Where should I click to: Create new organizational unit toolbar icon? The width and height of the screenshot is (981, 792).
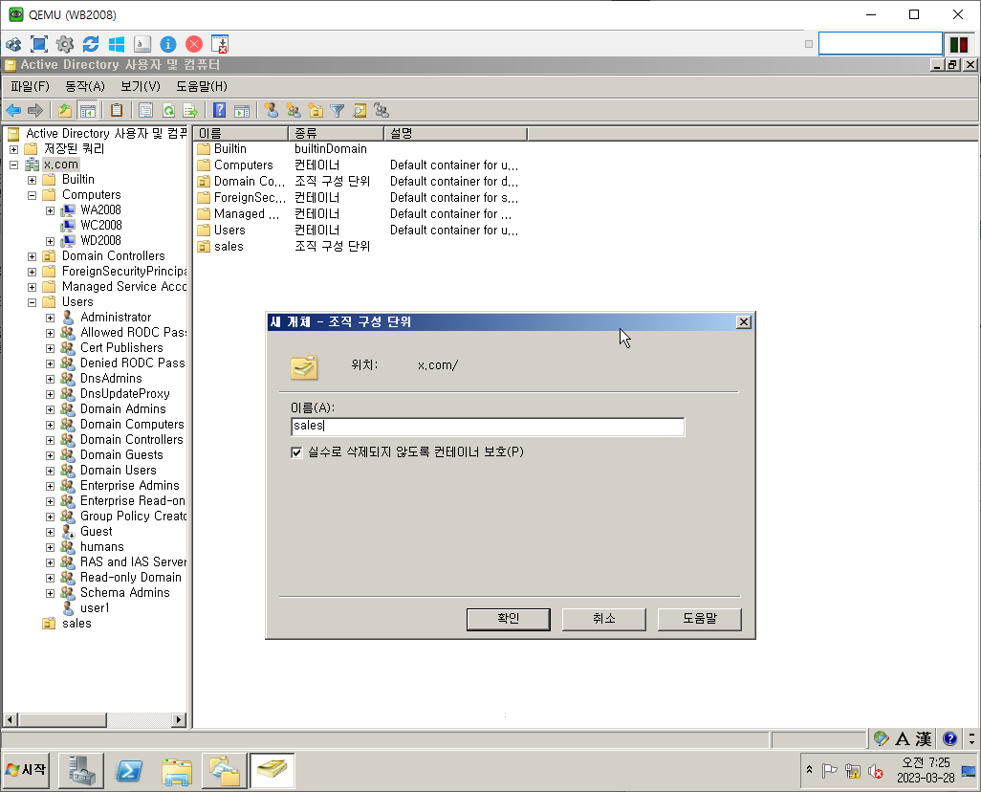[316, 111]
